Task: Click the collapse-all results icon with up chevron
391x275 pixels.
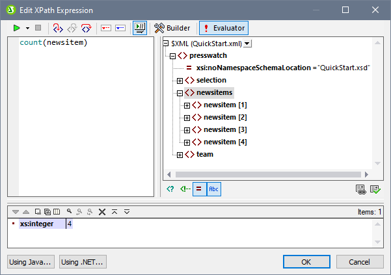Action: [x=115, y=212]
